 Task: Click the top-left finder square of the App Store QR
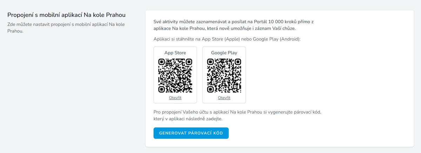[x=162, y=62]
